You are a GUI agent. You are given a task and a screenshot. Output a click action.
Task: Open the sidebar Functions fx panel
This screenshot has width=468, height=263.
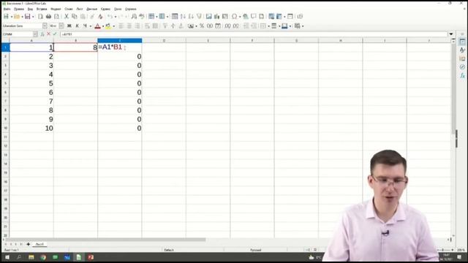pos(462,75)
